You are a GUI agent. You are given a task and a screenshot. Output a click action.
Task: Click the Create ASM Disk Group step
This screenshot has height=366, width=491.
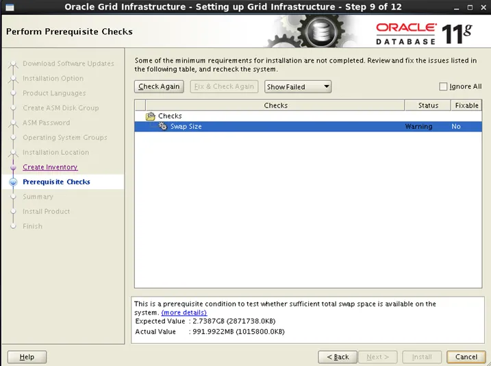[61, 108]
